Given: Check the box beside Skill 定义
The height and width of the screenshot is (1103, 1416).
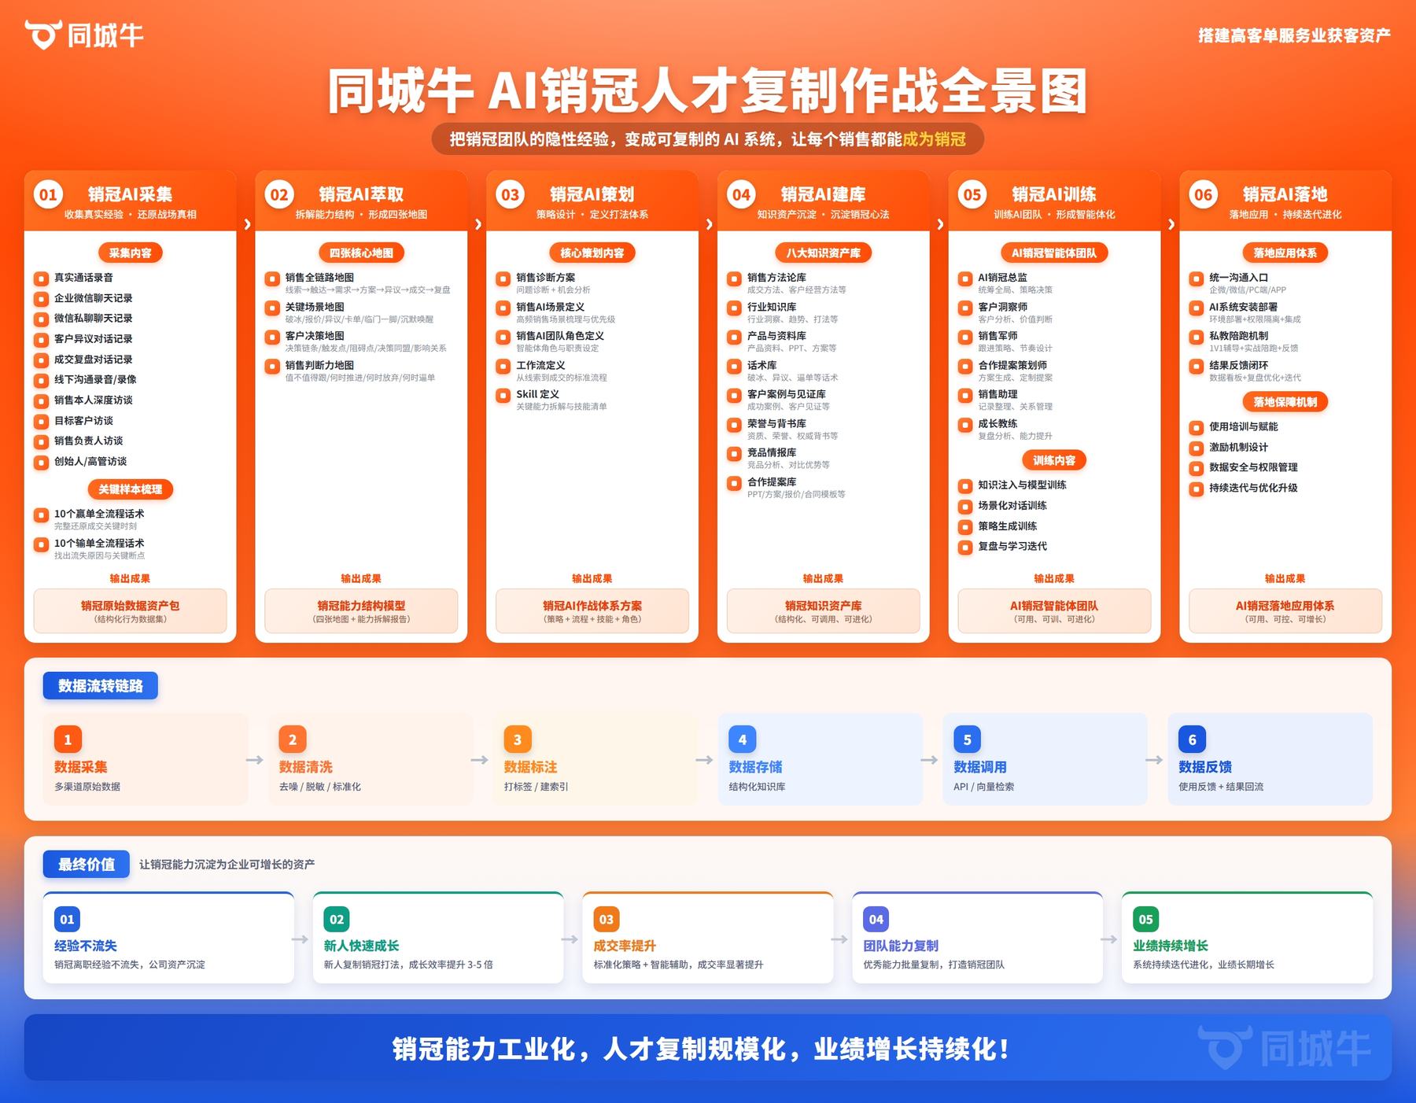Looking at the screenshot, I should [503, 396].
